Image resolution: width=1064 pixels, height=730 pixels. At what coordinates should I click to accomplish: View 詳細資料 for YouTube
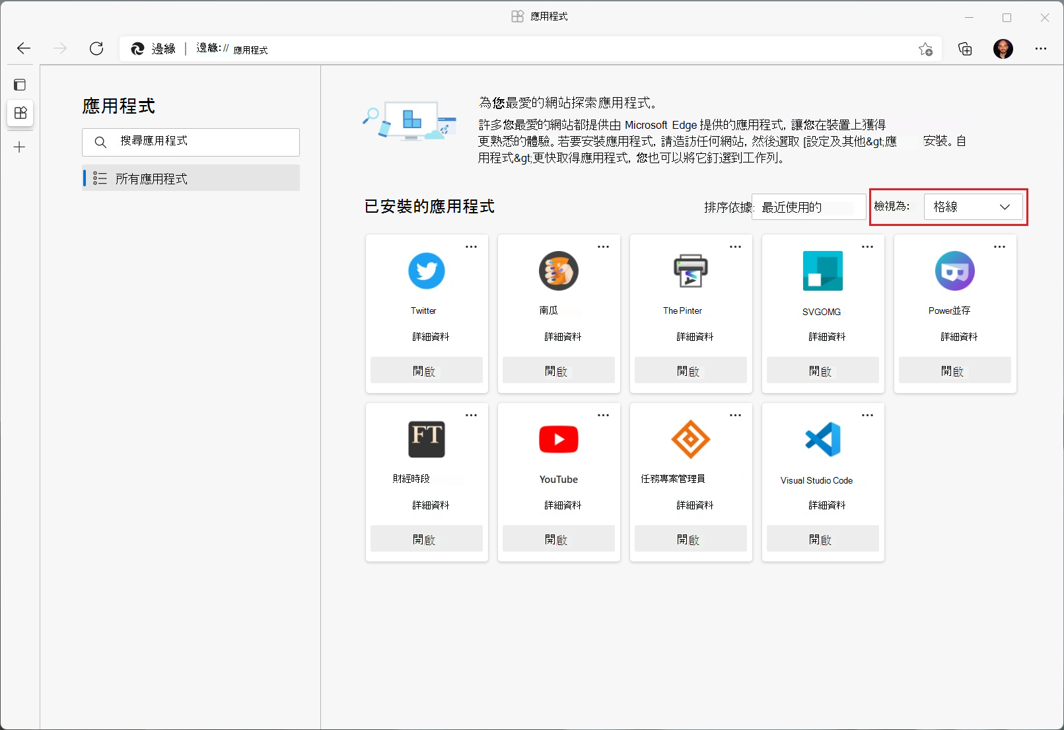[x=563, y=505]
